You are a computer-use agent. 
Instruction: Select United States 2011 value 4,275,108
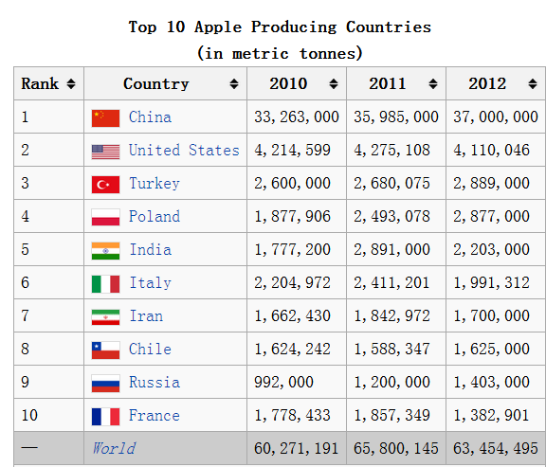coord(391,151)
